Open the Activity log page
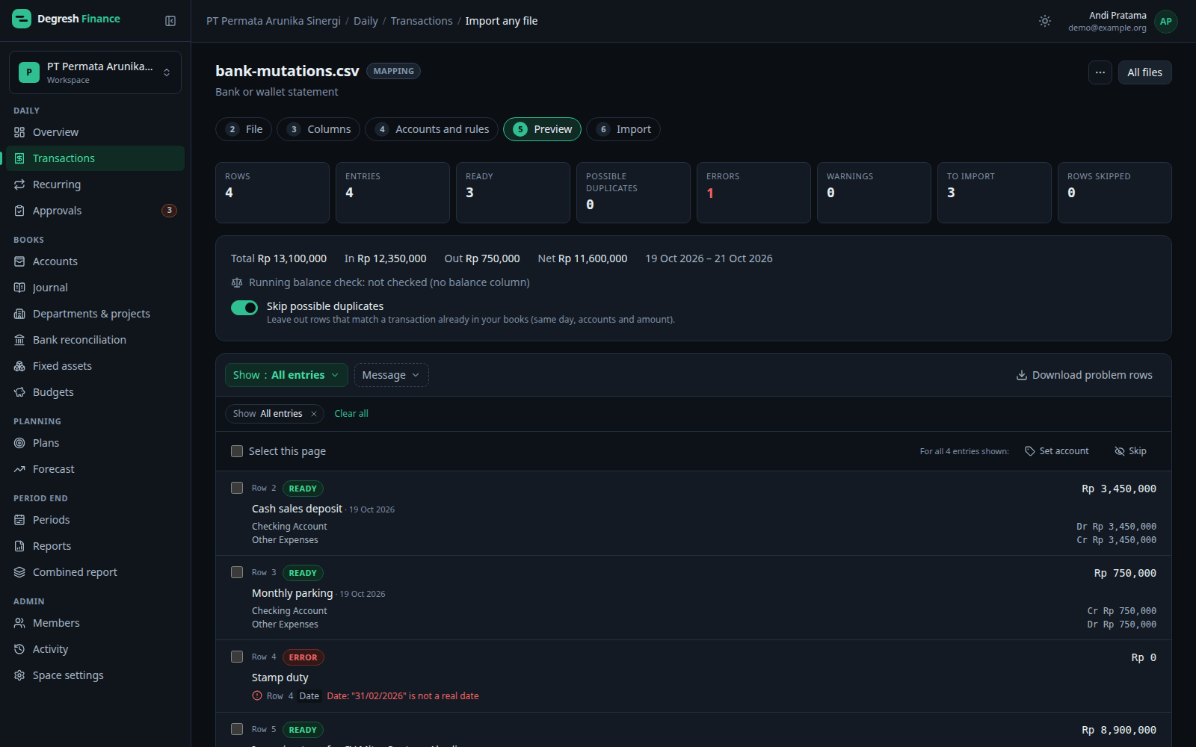This screenshot has height=747, width=1196. 95,649
